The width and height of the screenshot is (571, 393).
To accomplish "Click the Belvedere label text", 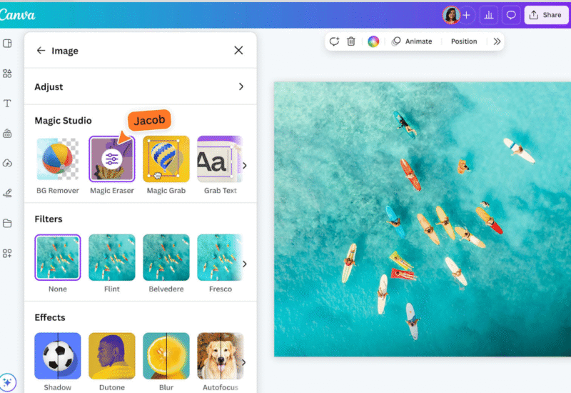I will (166, 289).
